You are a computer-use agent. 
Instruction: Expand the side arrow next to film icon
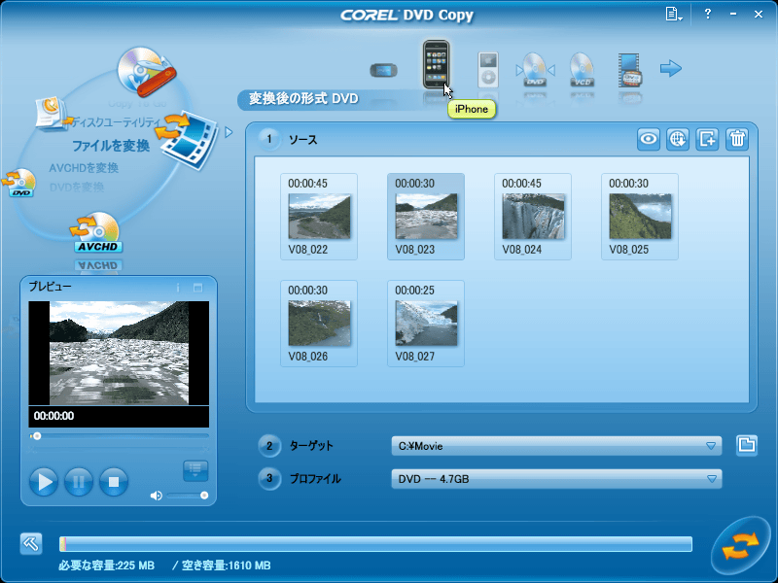(x=229, y=132)
